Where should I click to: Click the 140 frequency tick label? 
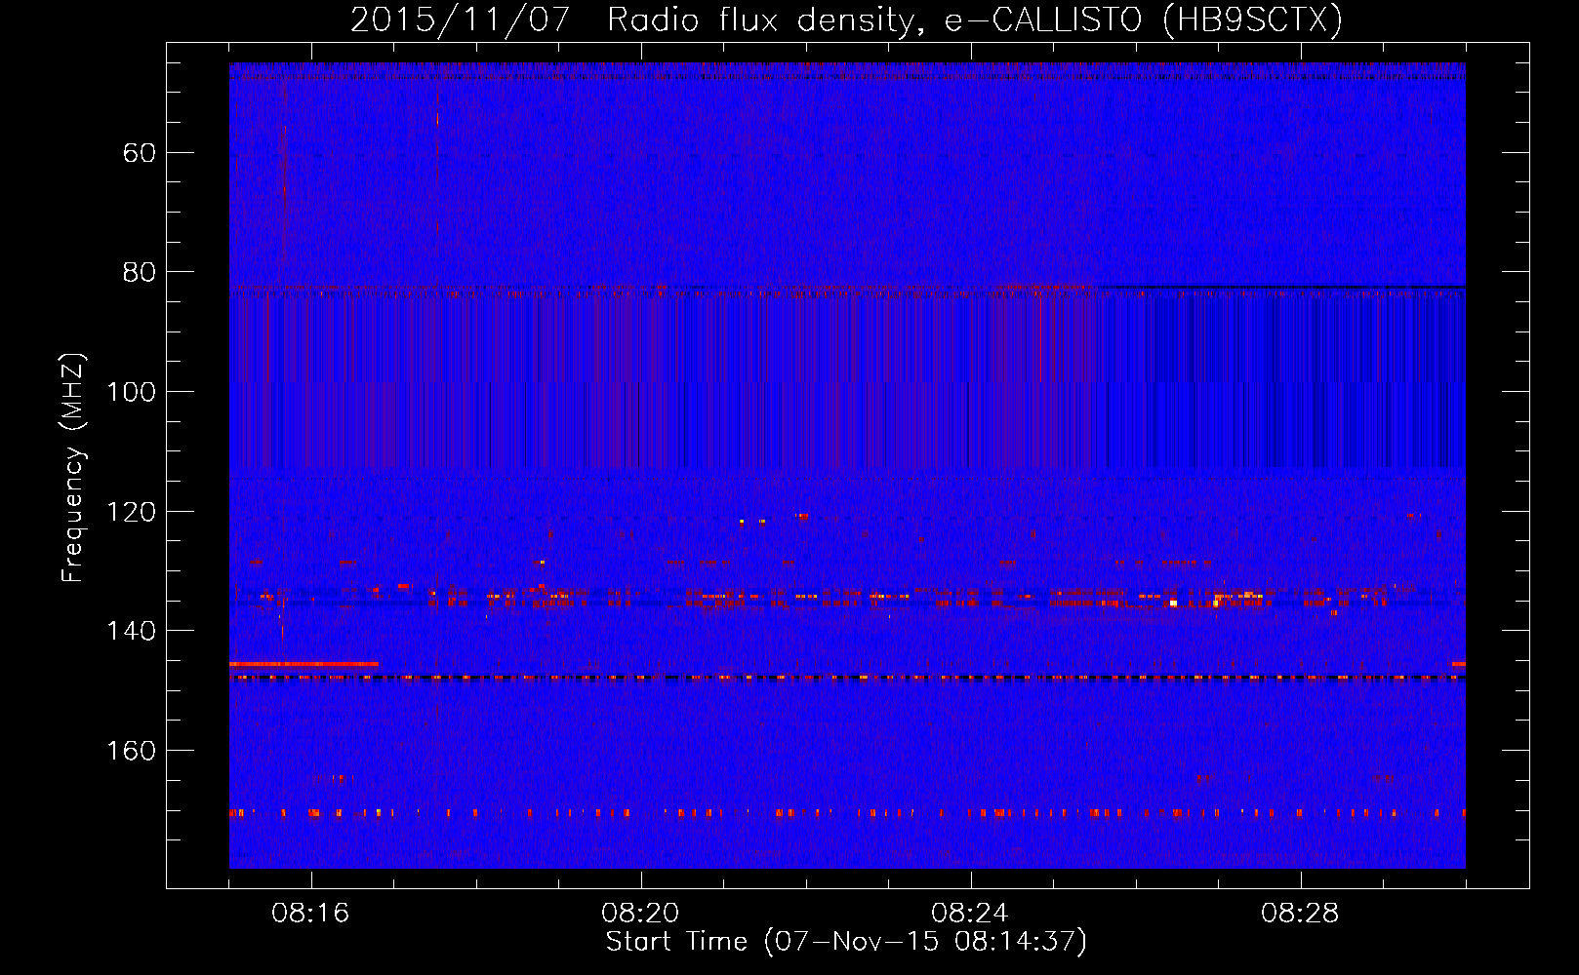point(131,631)
